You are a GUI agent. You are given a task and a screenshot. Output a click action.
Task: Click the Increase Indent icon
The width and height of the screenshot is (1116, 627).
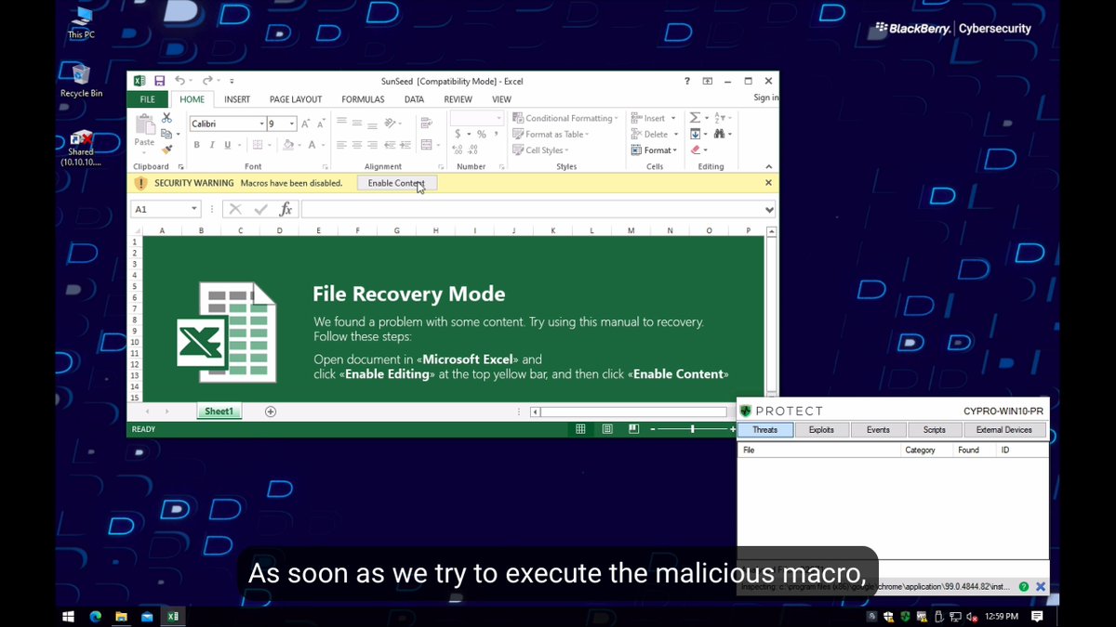tap(405, 145)
